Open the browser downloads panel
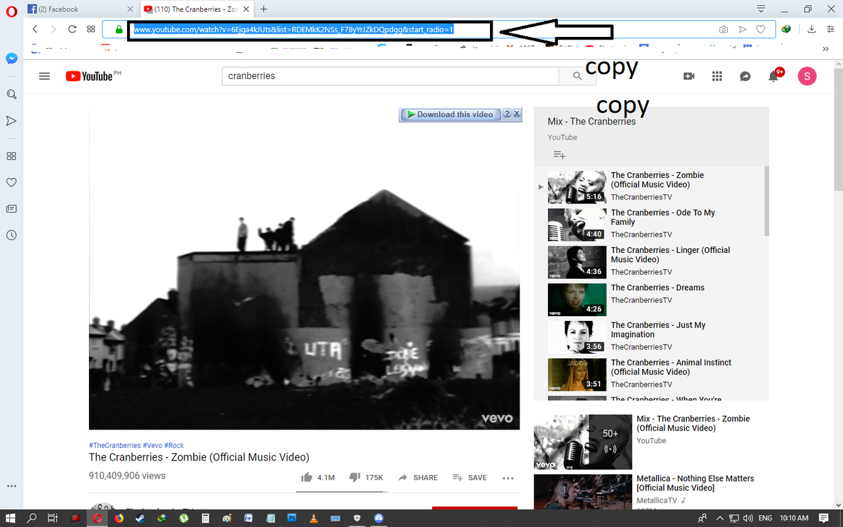Viewport: 843px width, 527px height. pyautogui.click(x=812, y=29)
